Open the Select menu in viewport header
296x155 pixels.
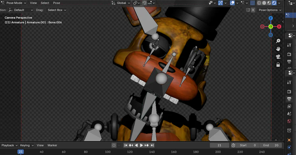[45, 3]
